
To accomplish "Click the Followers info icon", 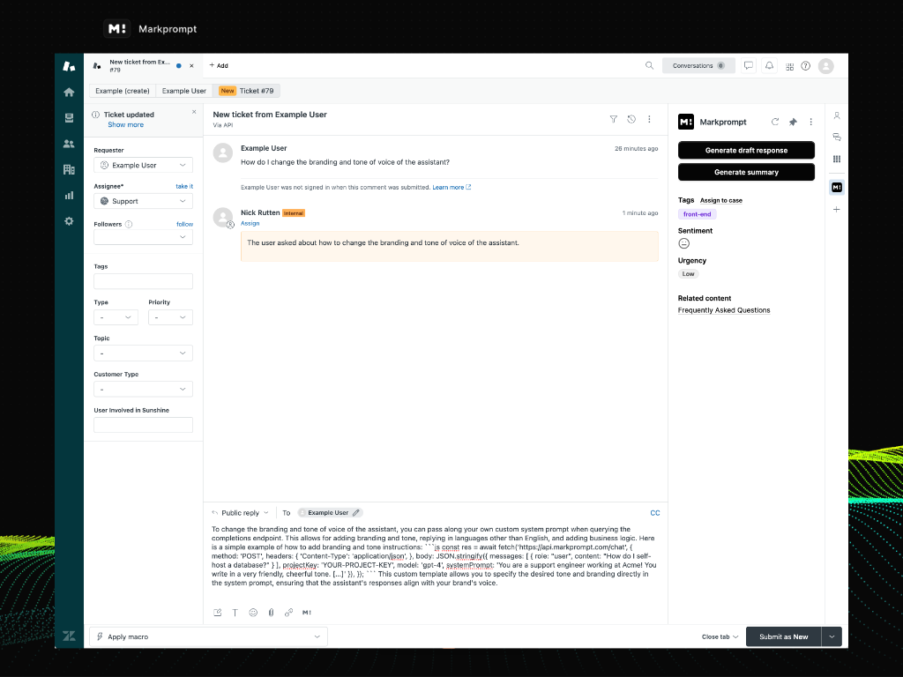I will coord(129,225).
